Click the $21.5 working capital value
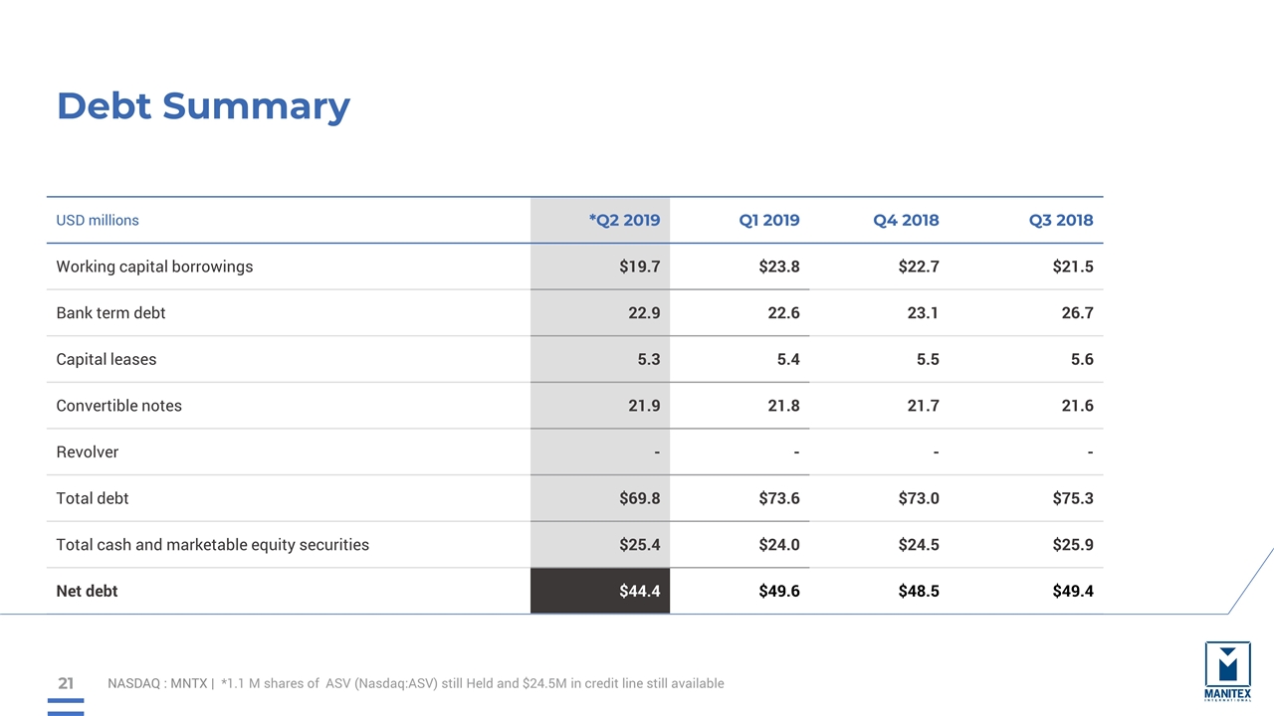 (1073, 267)
